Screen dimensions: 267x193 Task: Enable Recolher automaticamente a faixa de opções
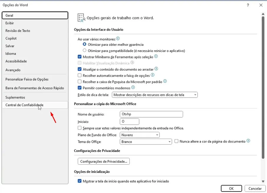(79, 75)
